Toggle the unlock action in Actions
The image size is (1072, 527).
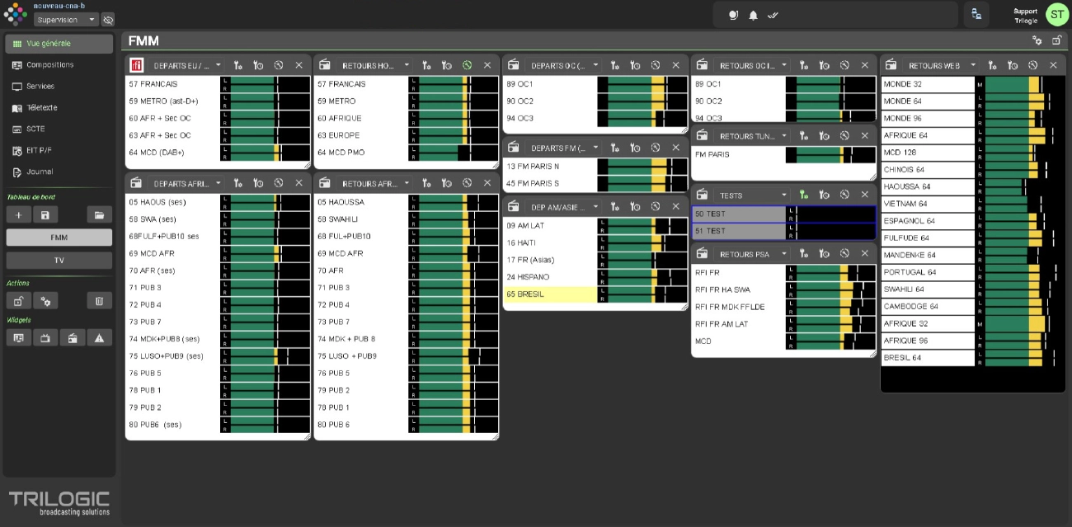18,301
